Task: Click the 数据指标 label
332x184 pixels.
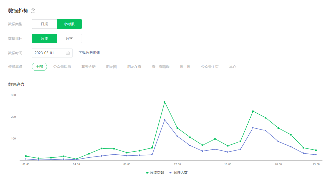Action: coord(15,38)
